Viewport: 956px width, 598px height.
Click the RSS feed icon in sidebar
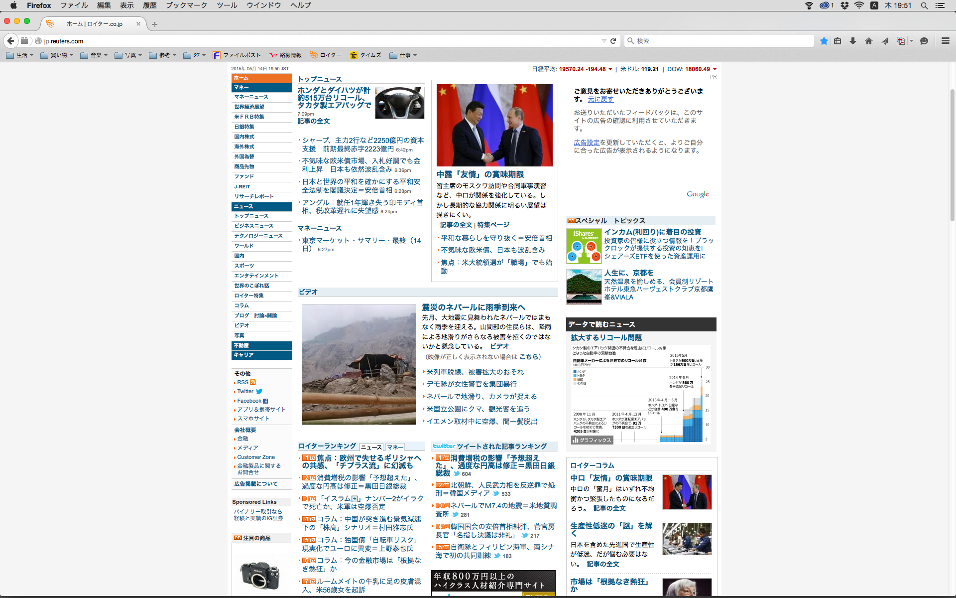click(253, 382)
